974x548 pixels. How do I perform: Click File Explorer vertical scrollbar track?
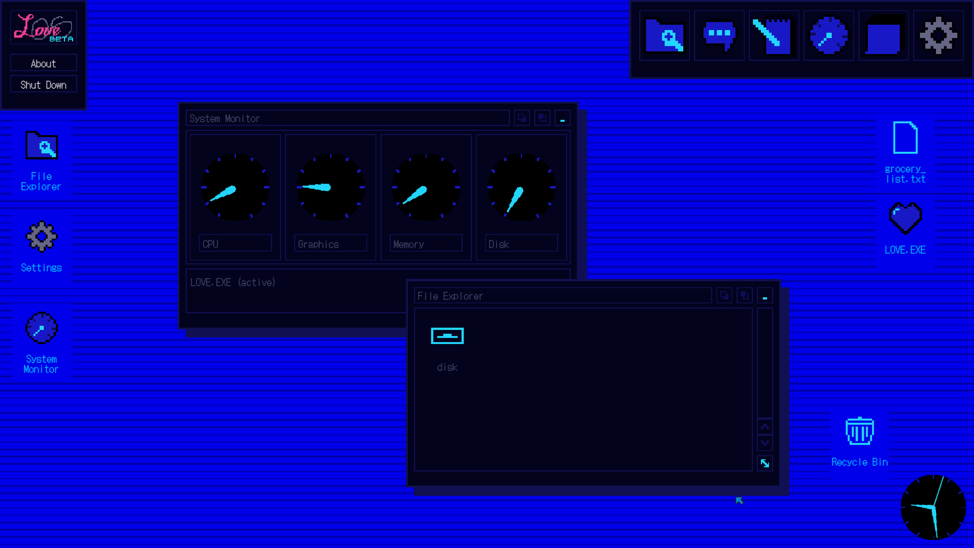pyautogui.click(x=765, y=363)
